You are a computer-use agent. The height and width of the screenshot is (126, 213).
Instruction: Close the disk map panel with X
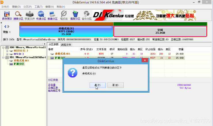tap(1, 23)
